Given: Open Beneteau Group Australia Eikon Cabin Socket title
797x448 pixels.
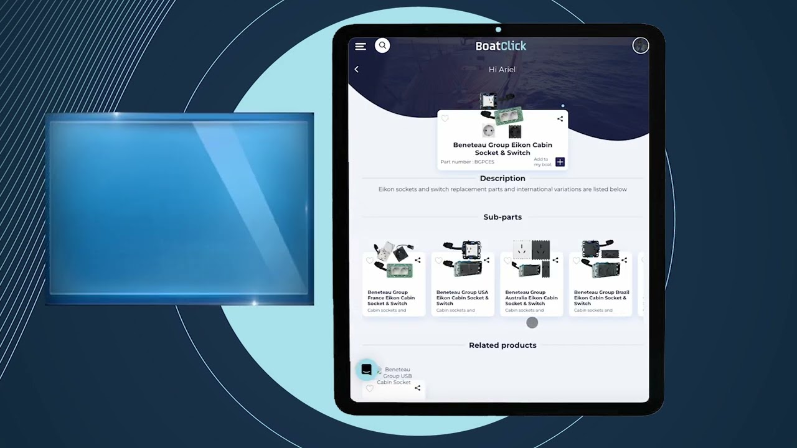Looking at the screenshot, I should click(x=531, y=298).
